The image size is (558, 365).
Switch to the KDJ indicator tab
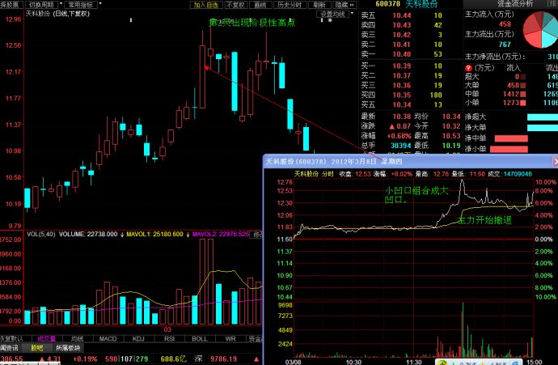click(138, 338)
